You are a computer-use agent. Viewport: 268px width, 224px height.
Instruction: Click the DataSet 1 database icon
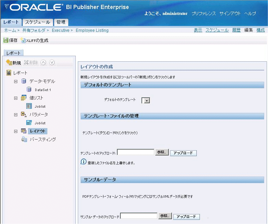29,89
